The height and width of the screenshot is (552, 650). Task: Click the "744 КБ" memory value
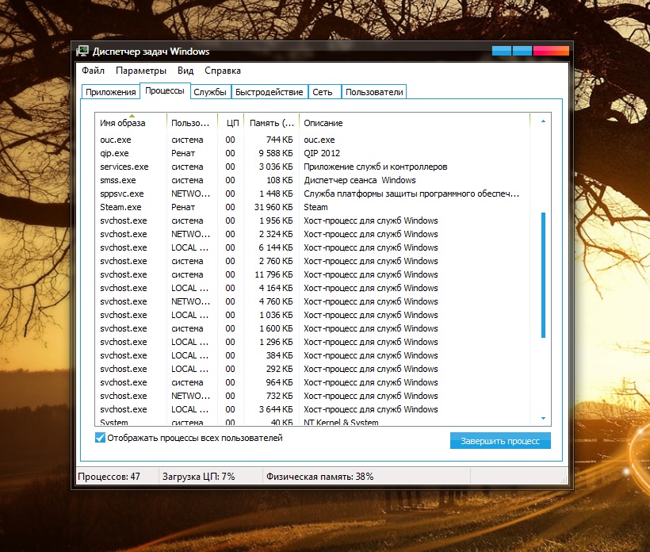click(279, 140)
